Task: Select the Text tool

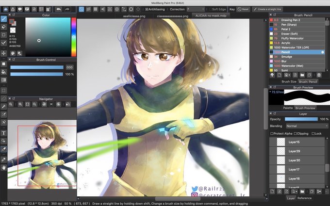Action: coord(3,133)
